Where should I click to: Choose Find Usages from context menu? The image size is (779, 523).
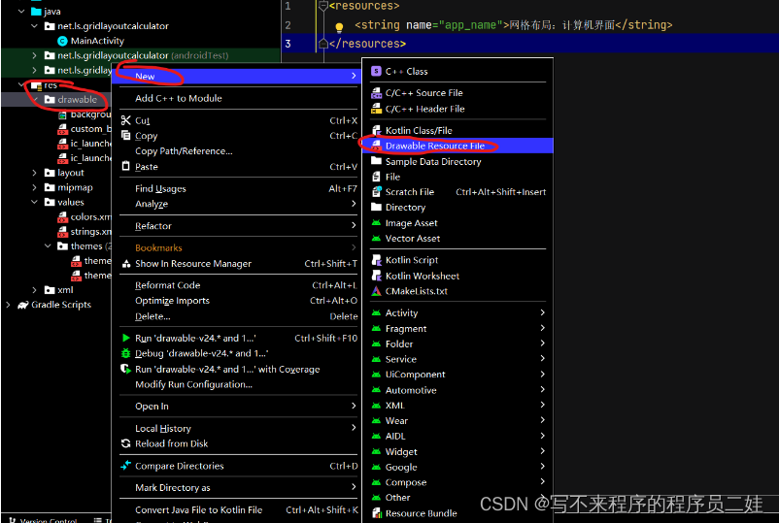[x=238, y=188]
